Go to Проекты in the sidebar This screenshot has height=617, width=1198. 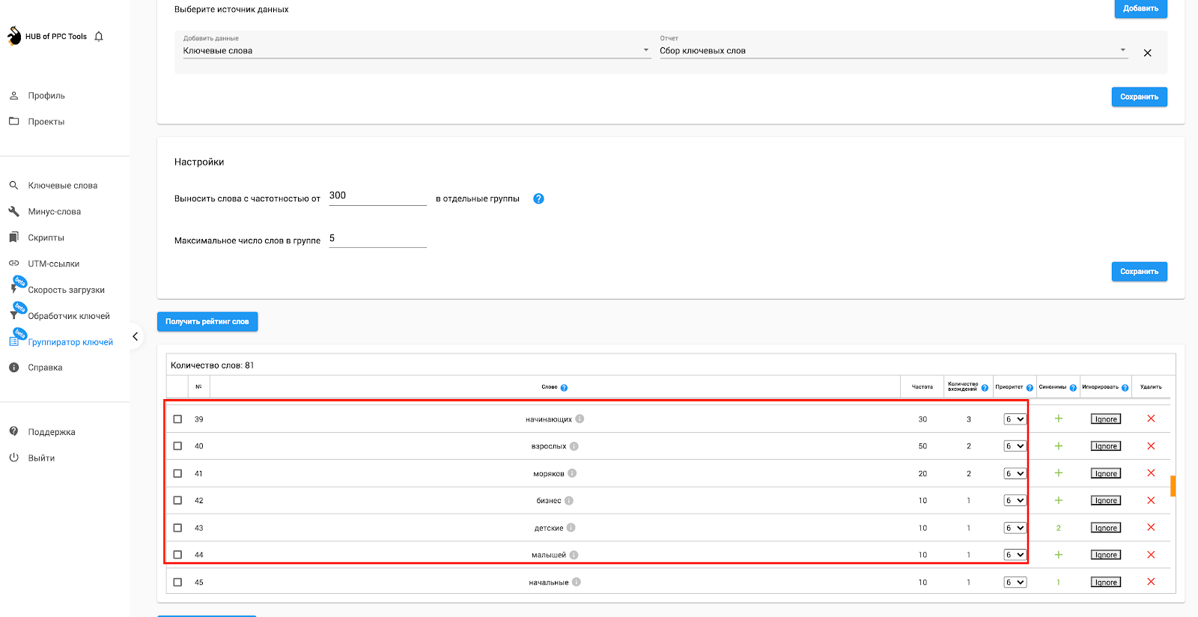click(x=46, y=121)
